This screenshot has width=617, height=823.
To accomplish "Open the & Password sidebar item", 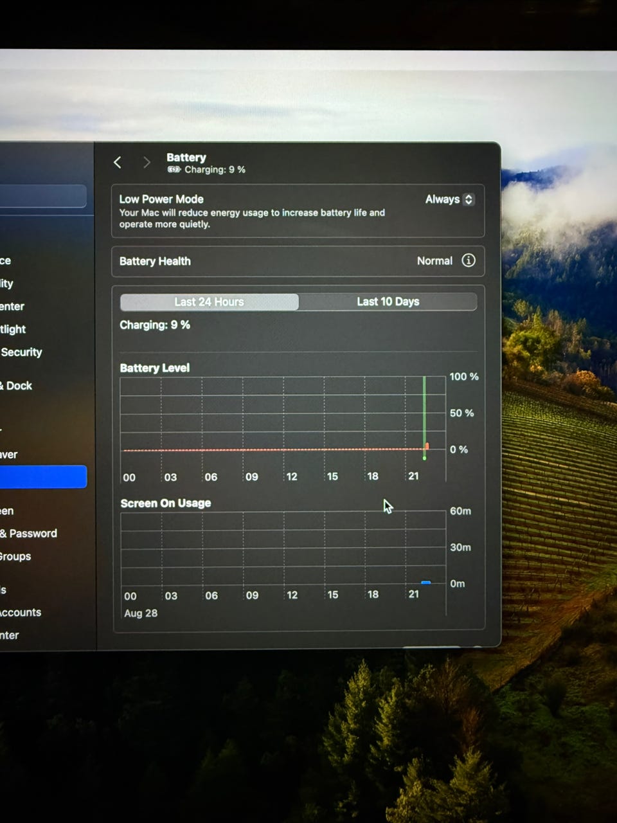I will click(x=28, y=534).
